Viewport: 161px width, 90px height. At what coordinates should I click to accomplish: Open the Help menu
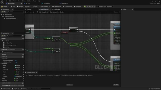(x=39, y=1)
